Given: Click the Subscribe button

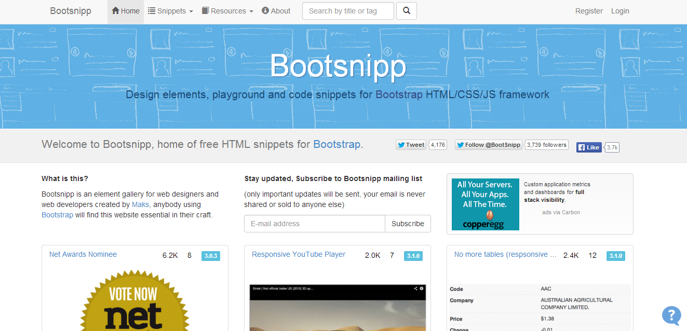Looking at the screenshot, I should tap(408, 224).
